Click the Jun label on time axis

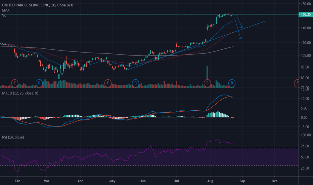click(x=143, y=181)
